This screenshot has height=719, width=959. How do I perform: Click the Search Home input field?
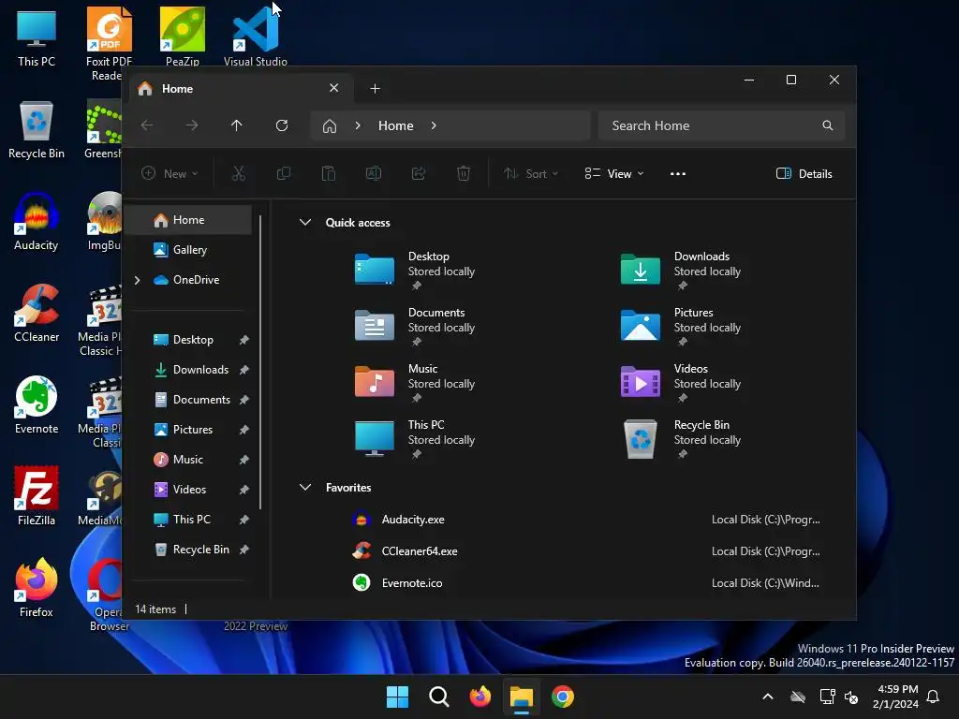click(x=722, y=125)
